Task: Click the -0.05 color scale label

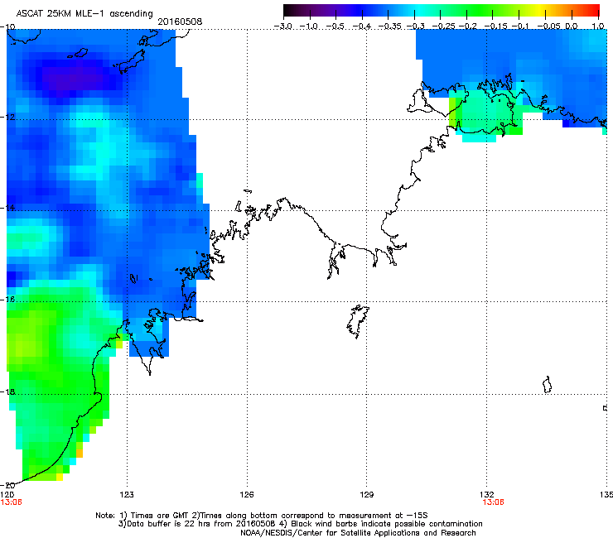Action: (548, 26)
